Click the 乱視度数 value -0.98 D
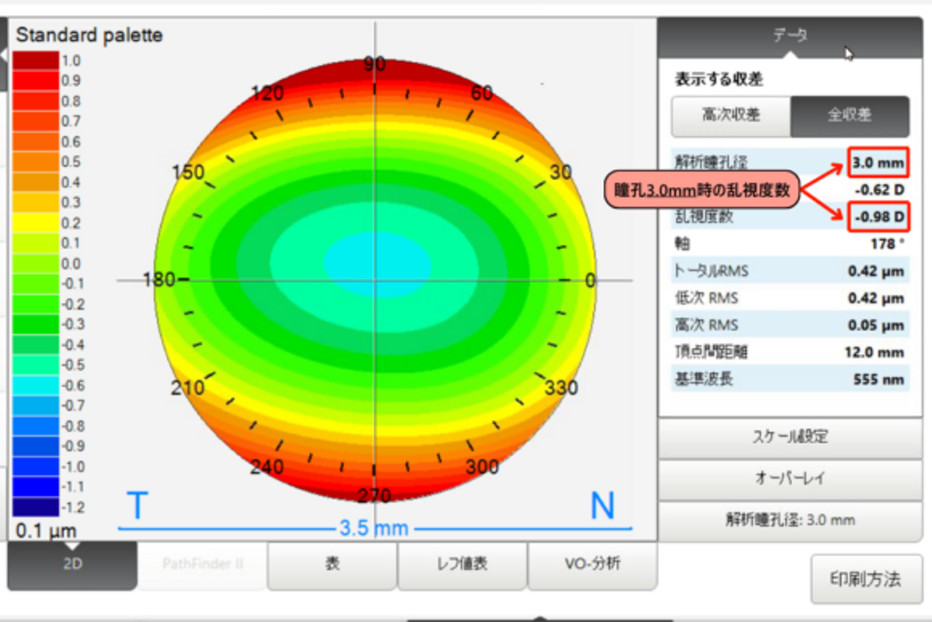The width and height of the screenshot is (932, 622). 878,217
